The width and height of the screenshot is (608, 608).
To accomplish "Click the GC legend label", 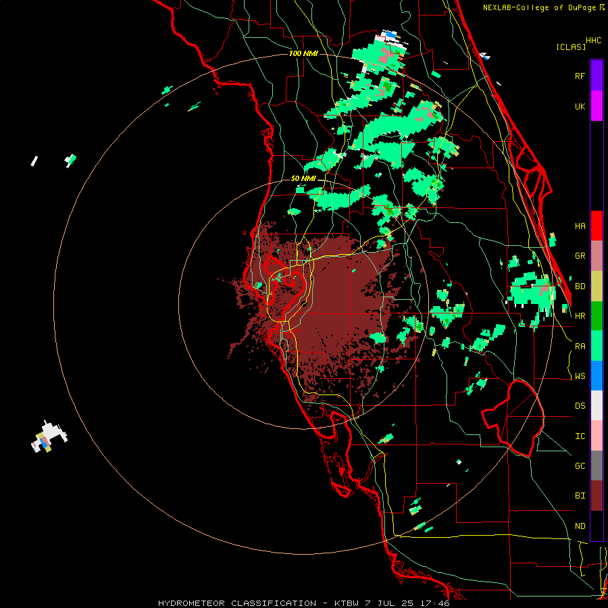I will [x=580, y=466].
